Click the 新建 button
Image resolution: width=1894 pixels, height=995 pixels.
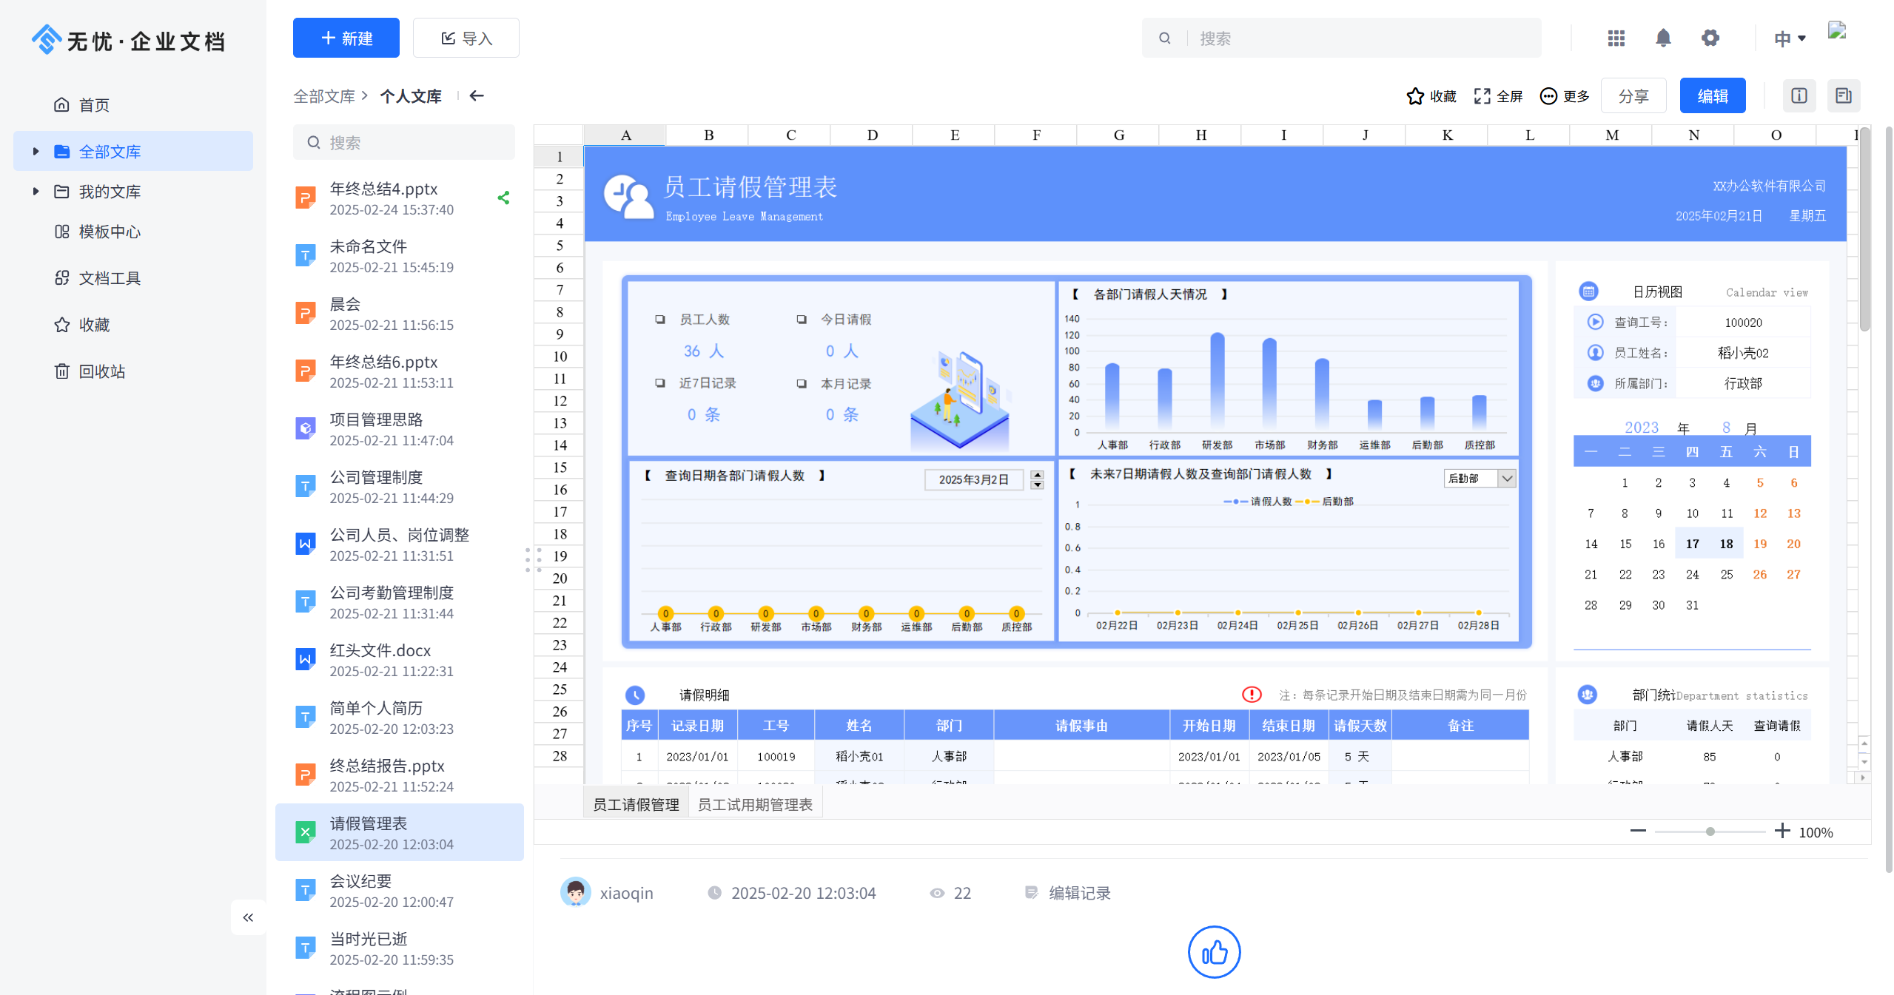346,38
